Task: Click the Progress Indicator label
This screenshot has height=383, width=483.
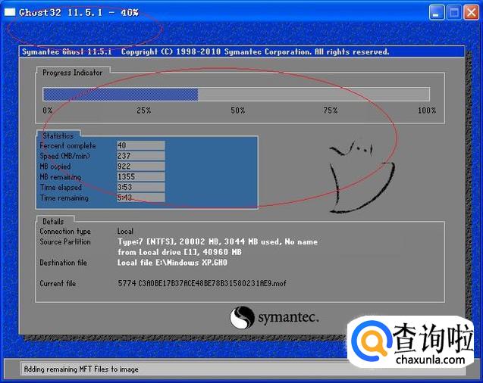Action: (72, 73)
